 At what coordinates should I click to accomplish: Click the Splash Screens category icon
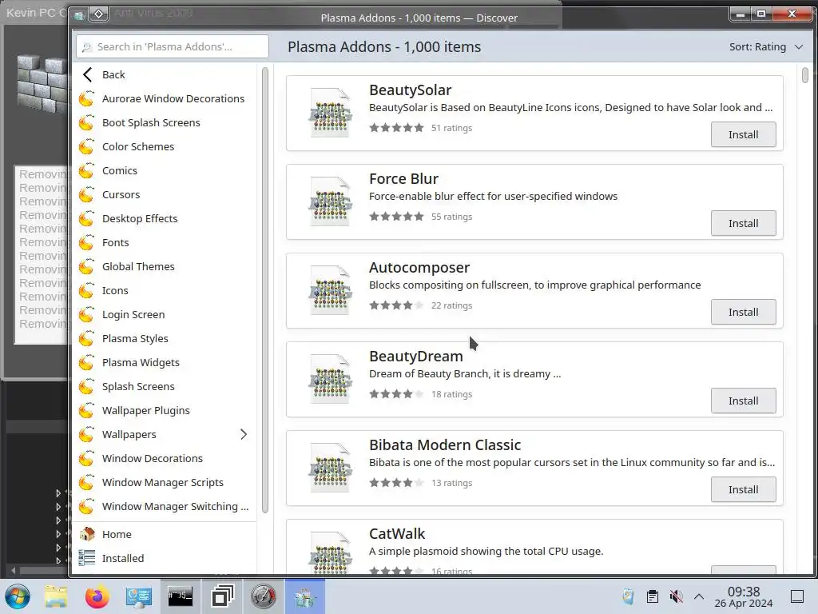click(86, 387)
